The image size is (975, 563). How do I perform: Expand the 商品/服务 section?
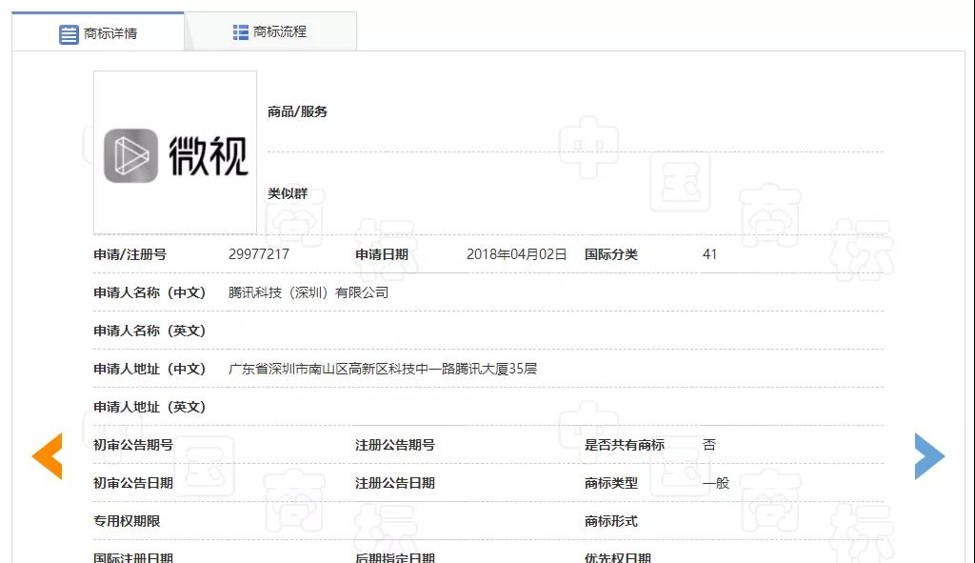point(298,111)
